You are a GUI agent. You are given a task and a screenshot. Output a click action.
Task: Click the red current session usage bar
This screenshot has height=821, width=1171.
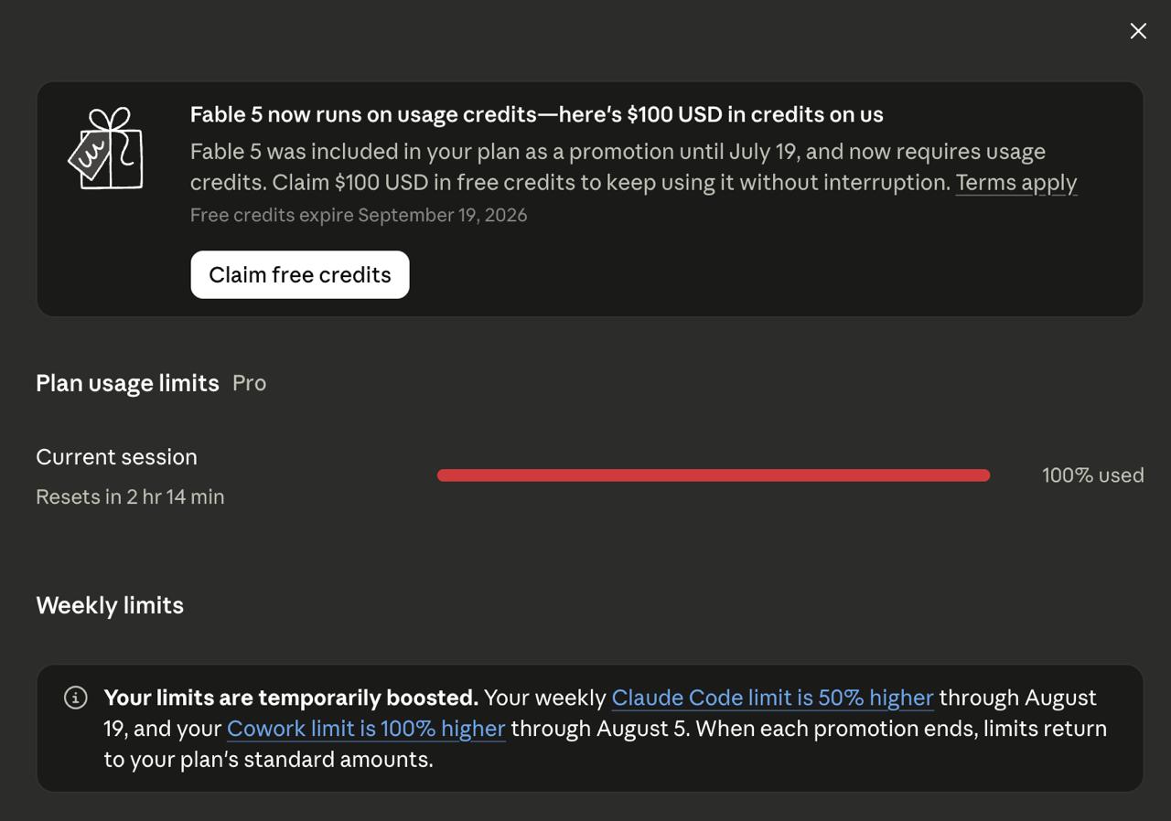[714, 475]
